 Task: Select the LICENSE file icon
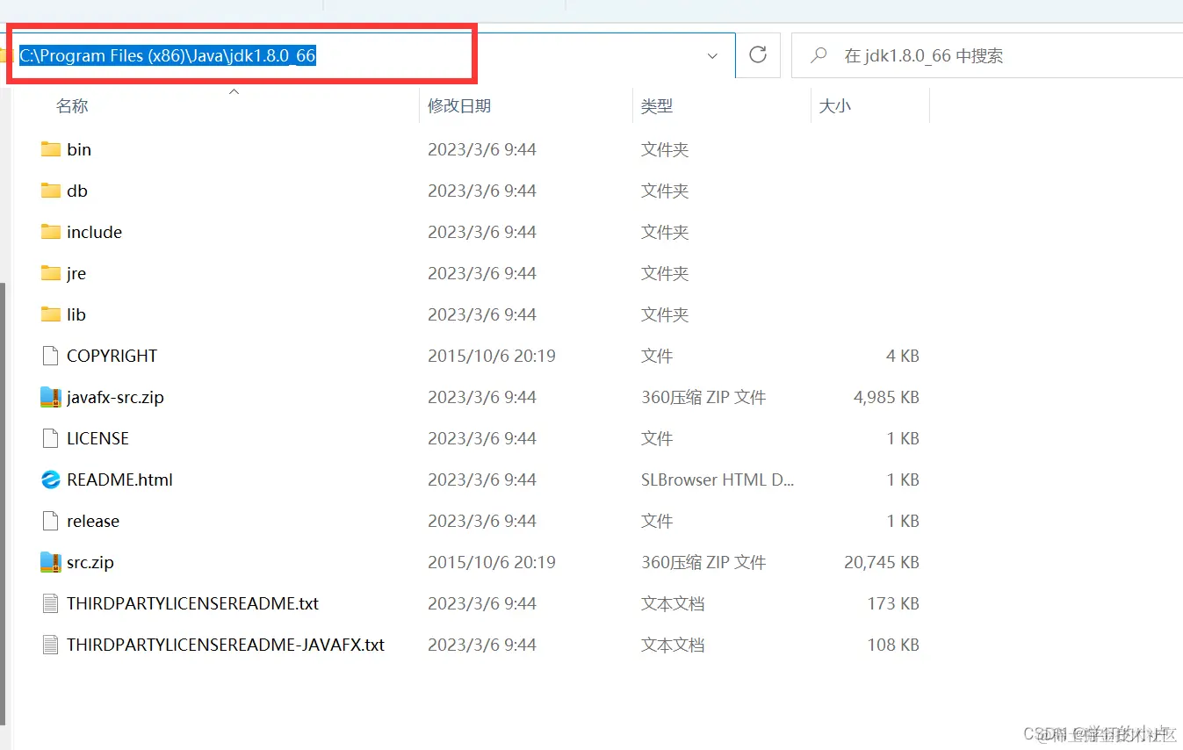(x=51, y=438)
